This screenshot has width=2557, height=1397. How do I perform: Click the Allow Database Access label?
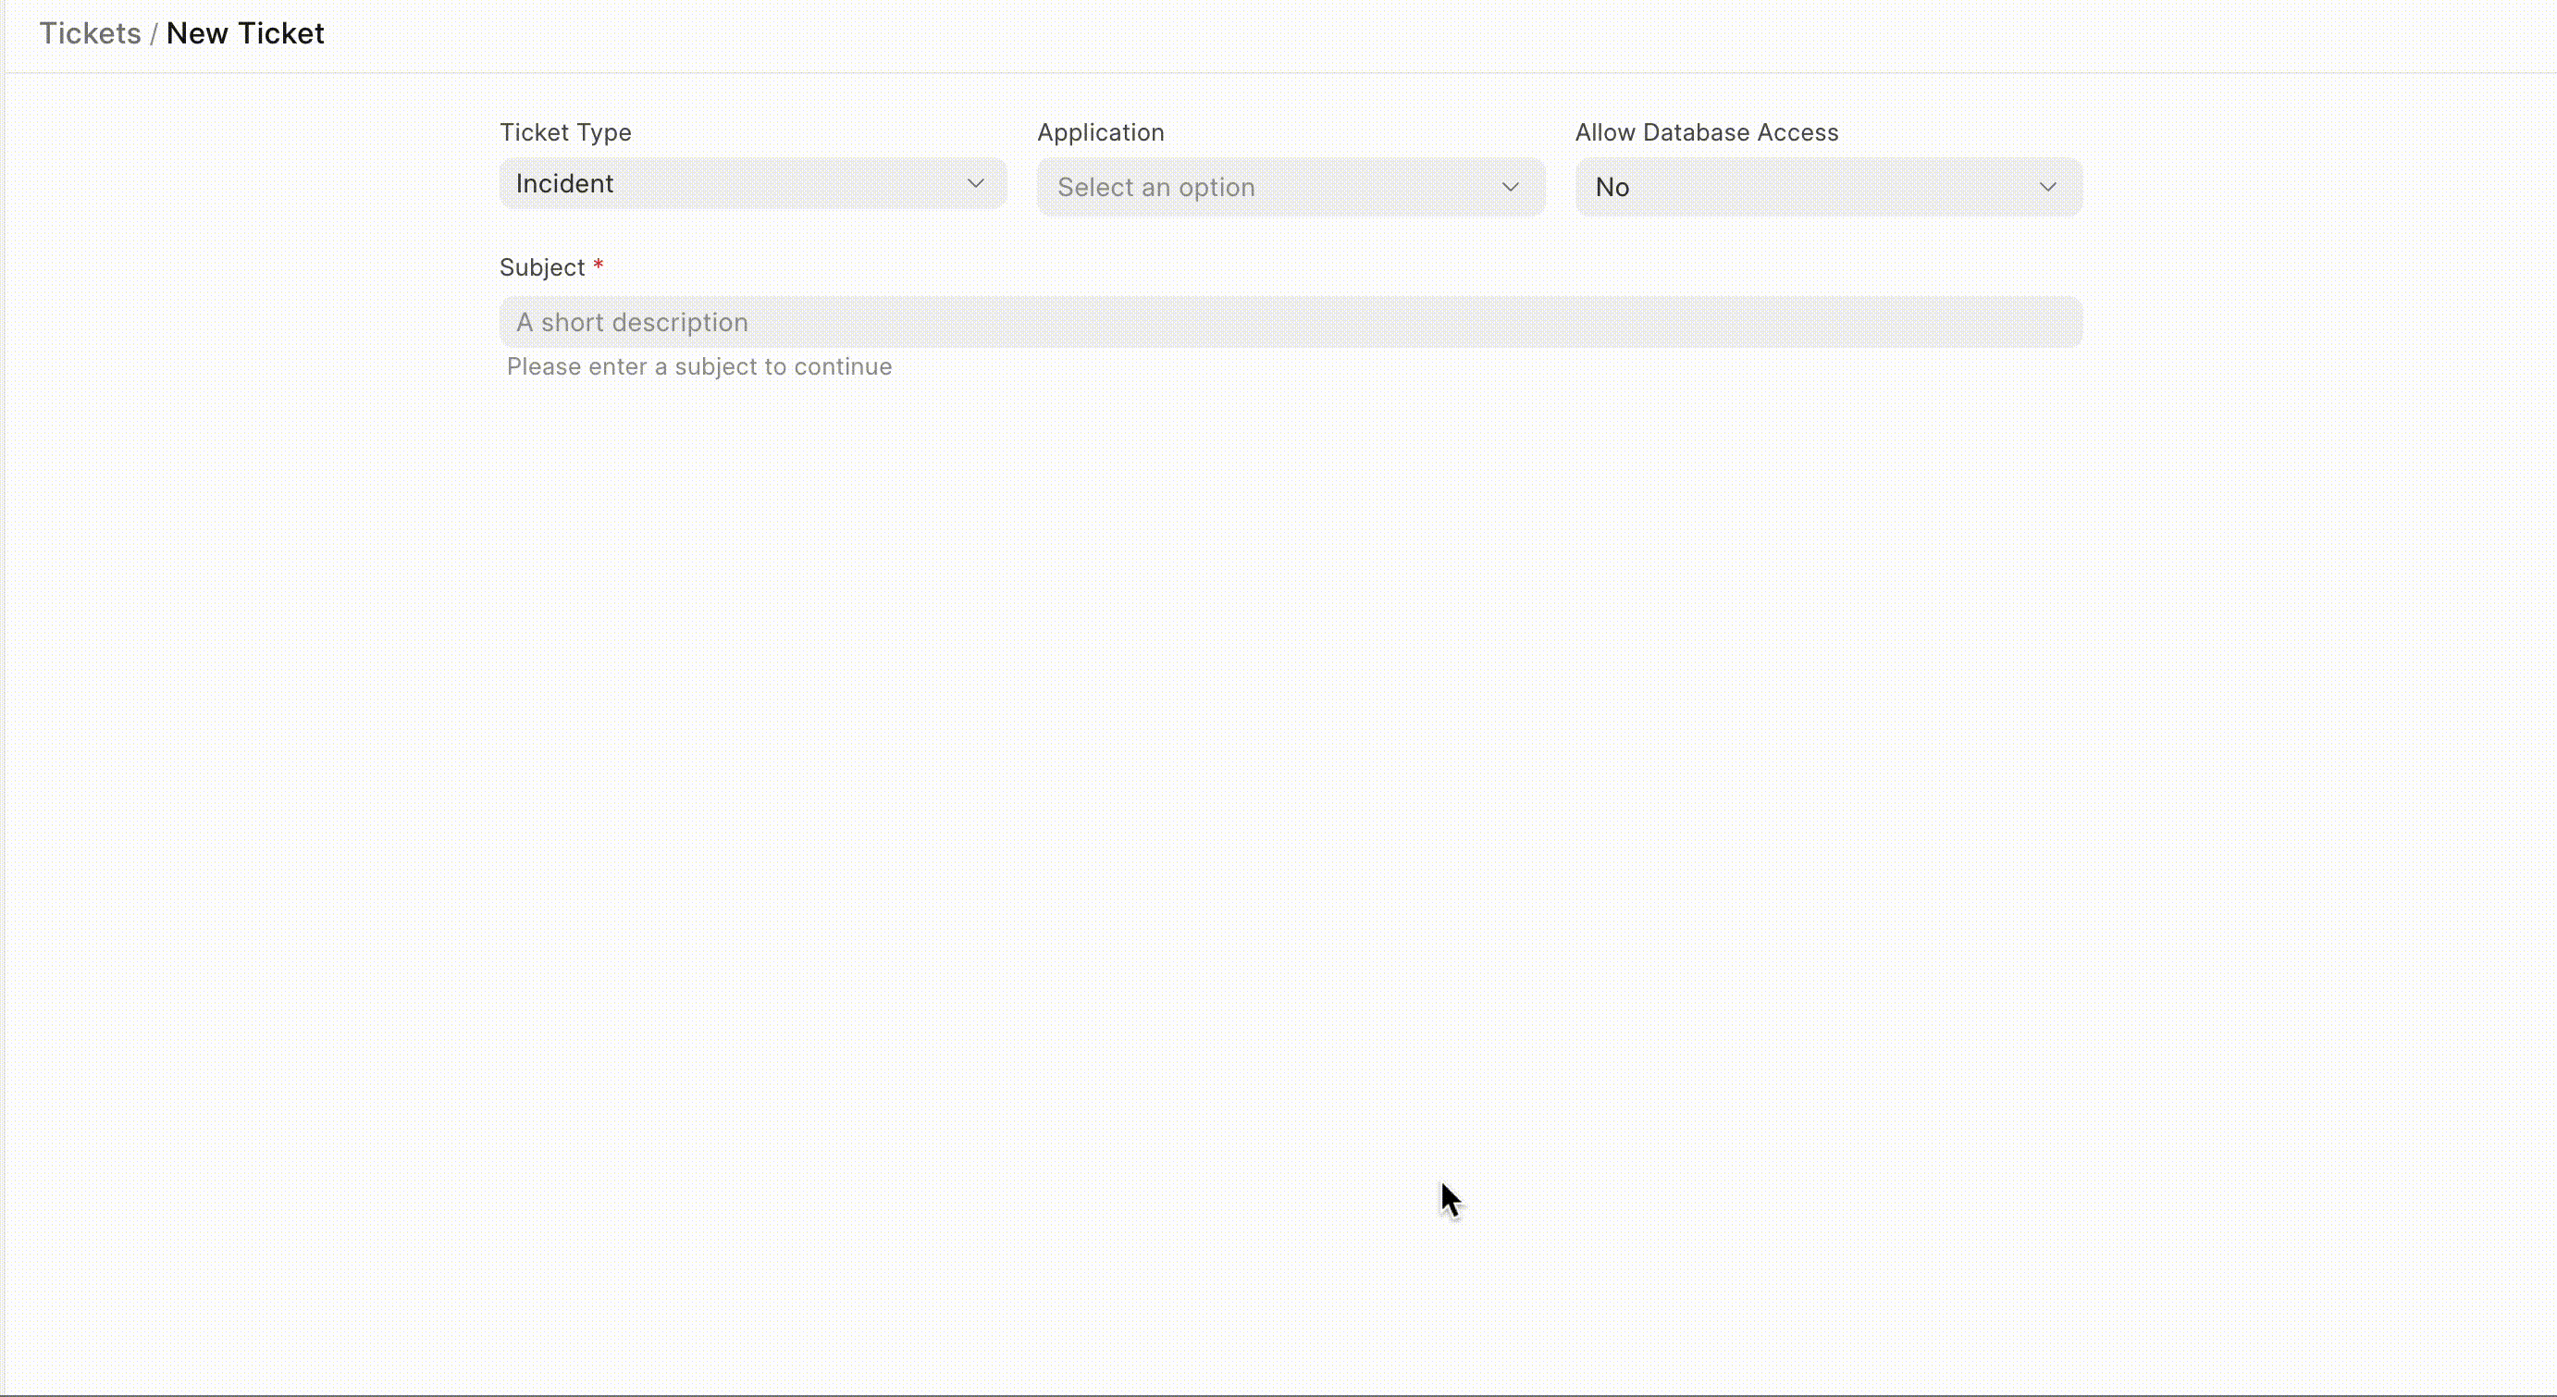coord(1705,132)
